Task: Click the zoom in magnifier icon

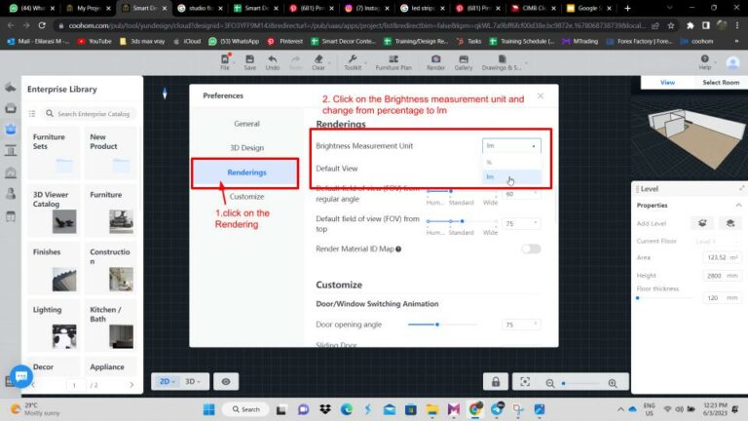Action: pyautogui.click(x=613, y=383)
